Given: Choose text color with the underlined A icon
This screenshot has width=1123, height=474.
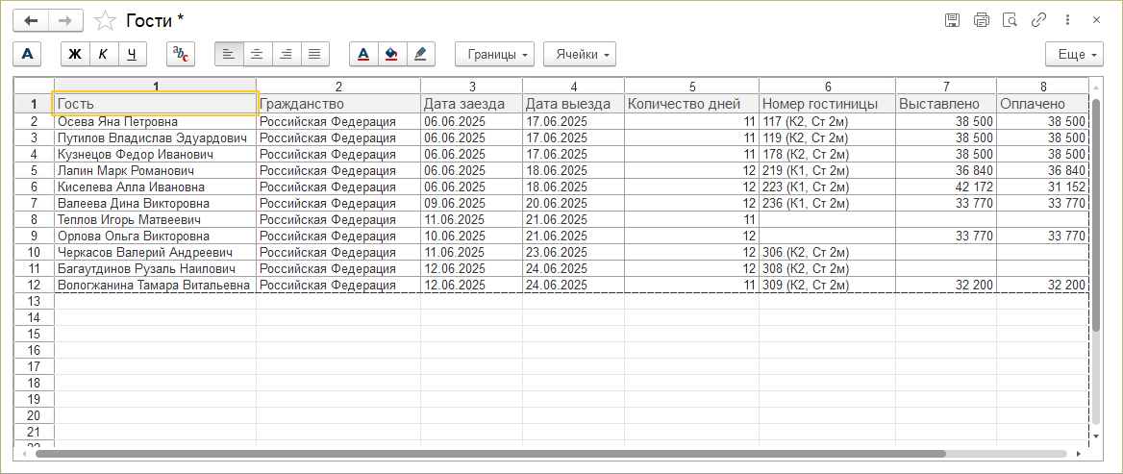Looking at the screenshot, I should point(363,54).
